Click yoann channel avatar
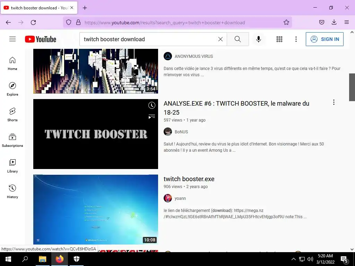Viewport: 355px width, 266px height. pos(168,198)
